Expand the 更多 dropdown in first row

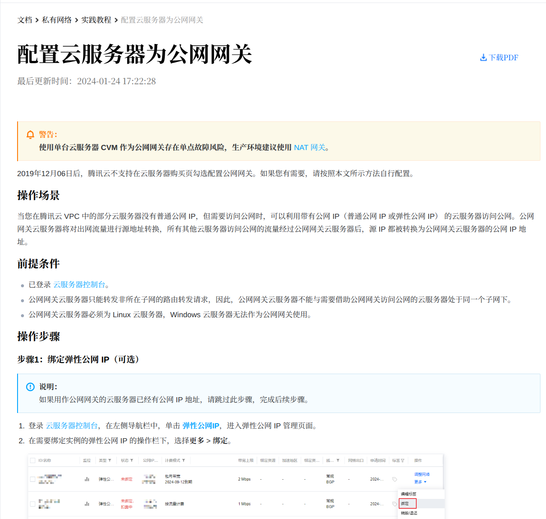click(x=420, y=482)
